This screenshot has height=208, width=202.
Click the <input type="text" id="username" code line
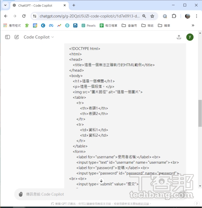128,162
